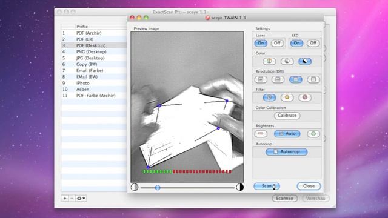Screen dimensions: 388x218
Task: Click the Calibrate button
Action: pos(287,116)
